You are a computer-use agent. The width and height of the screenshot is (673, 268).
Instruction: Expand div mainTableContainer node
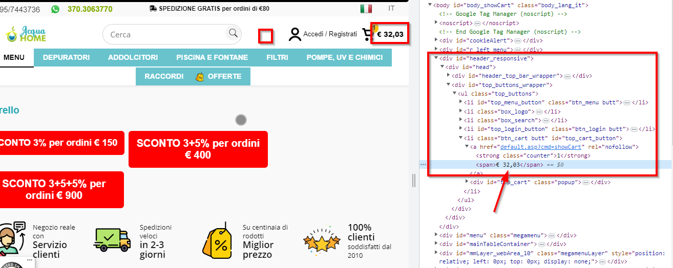436,244
